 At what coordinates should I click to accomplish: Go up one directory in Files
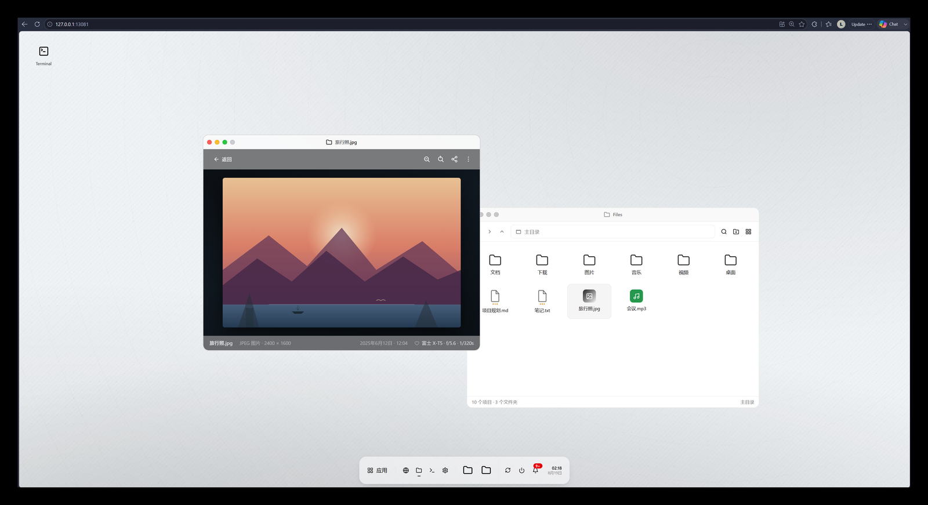click(x=502, y=232)
